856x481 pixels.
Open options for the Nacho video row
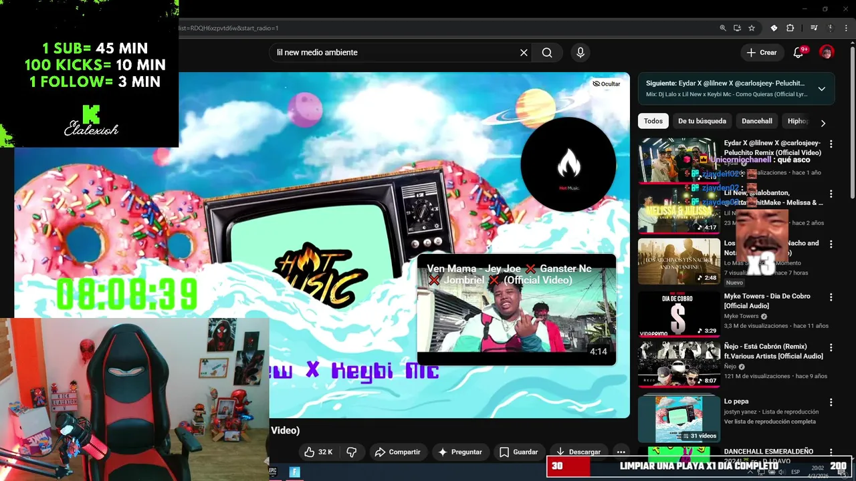pyautogui.click(x=831, y=245)
